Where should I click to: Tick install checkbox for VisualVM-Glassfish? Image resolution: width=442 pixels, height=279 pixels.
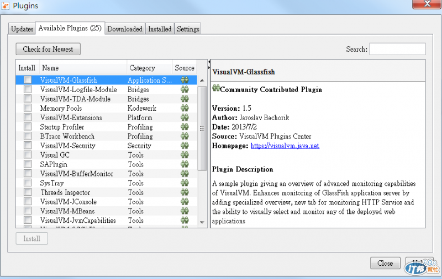pos(28,80)
